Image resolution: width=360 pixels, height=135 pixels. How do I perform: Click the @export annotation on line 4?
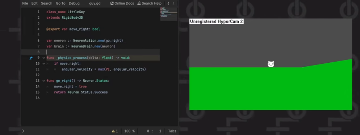[53, 29]
